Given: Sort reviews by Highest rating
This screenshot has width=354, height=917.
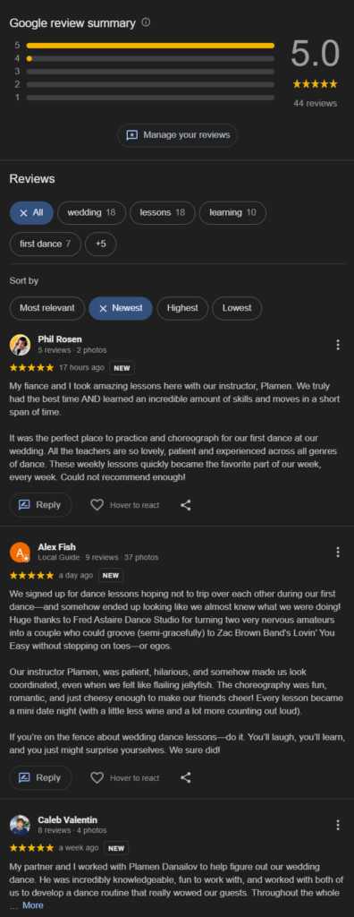Looking at the screenshot, I should (182, 308).
